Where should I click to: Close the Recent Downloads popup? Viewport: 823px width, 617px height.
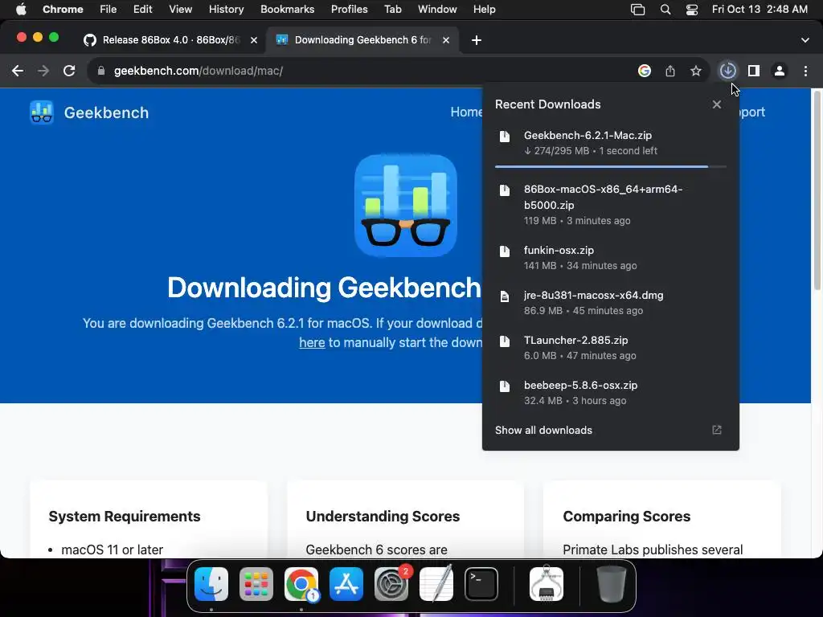[716, 104]
